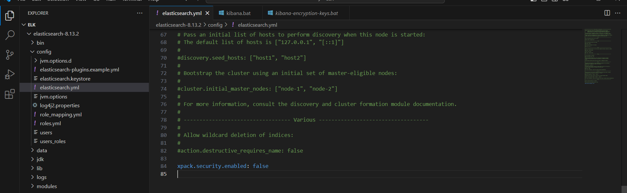
Task: Expand the jvm.options.d folder
Action: click(36, 61)
